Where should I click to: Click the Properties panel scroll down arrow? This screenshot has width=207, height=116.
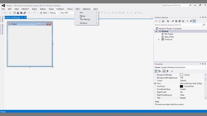206,98
